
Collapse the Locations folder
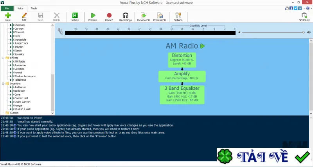(3, 83)
